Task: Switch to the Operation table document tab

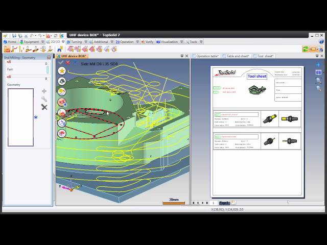Action: tap(207, 56)
